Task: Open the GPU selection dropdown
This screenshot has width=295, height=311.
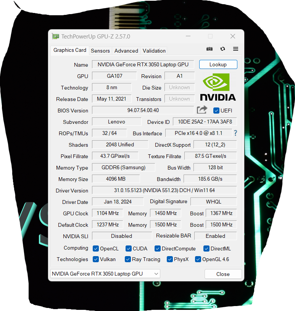Action: coord(105,274)
